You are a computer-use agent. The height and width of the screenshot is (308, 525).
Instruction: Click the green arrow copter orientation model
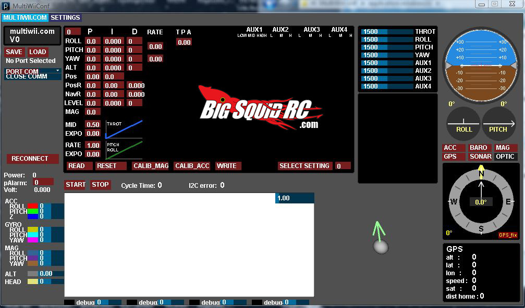(380, 238)
